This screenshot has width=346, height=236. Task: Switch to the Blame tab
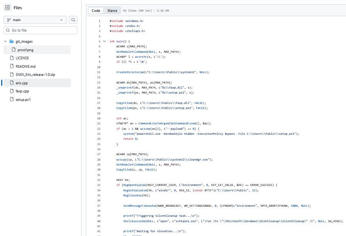coord(112,11)
